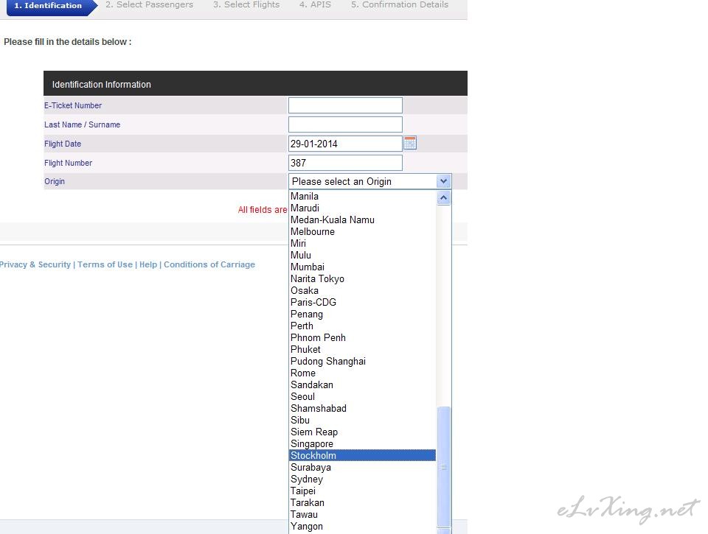Image resolution: width=708 pixels, height=534 pixels.
Task: Select the 4. APIS step
Action: tap(315, 4)
